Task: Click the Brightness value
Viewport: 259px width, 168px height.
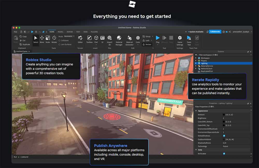Action: coord(223,118)
